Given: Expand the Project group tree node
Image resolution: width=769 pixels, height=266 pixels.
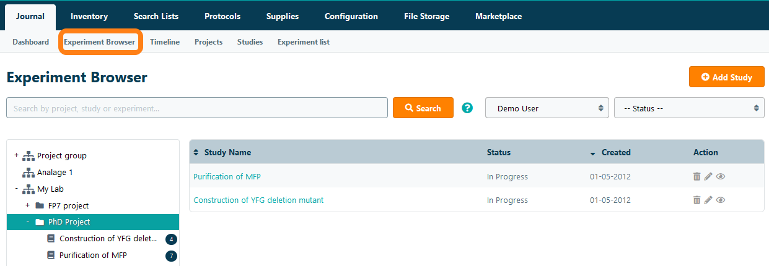Looking at the screenshot, I should (16, 155).
